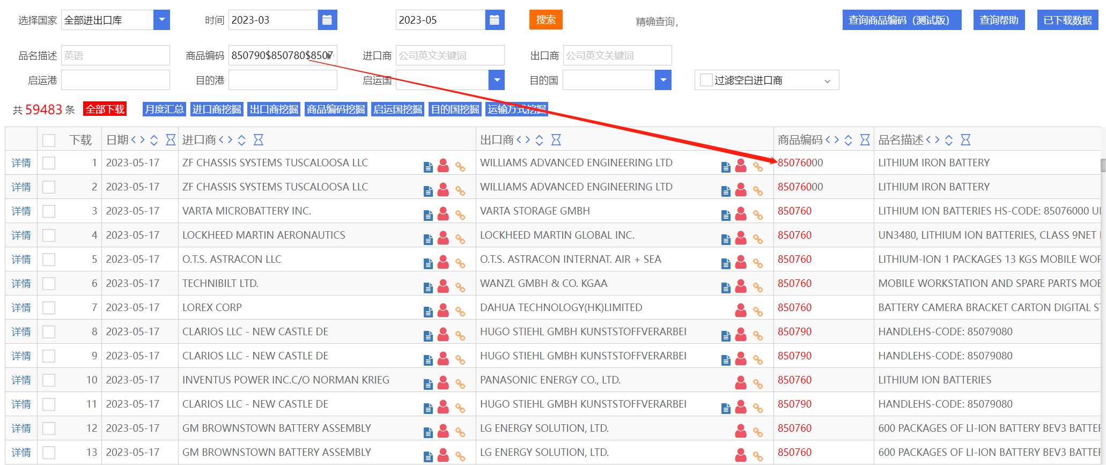Click the 品名描述 input field
Image resolution: width=1106 pixels, height=465 pixels.
[115, 56]
